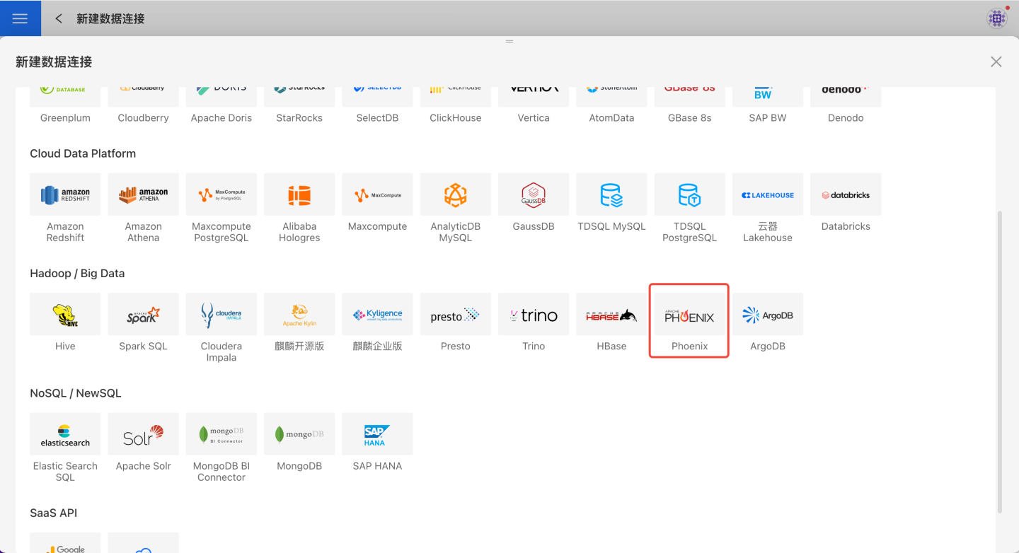Image resolution: width=1019 pixels, height=553 pixels.
Task: Open the hamburger navigation menu
Action: [20, 18]
